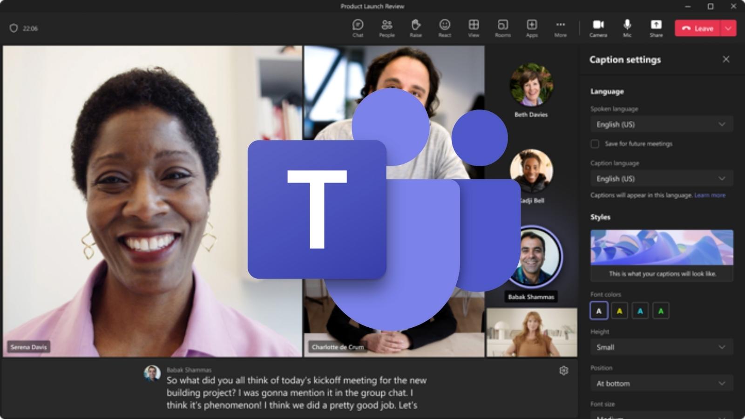Viewport: 745px width, 419px height.
Task: Open the Apps menu
Action: [x=532, y=28]
